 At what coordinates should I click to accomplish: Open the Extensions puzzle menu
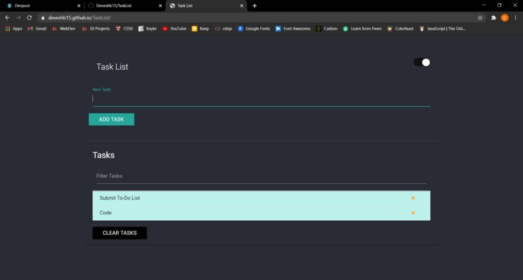[494, 18]
